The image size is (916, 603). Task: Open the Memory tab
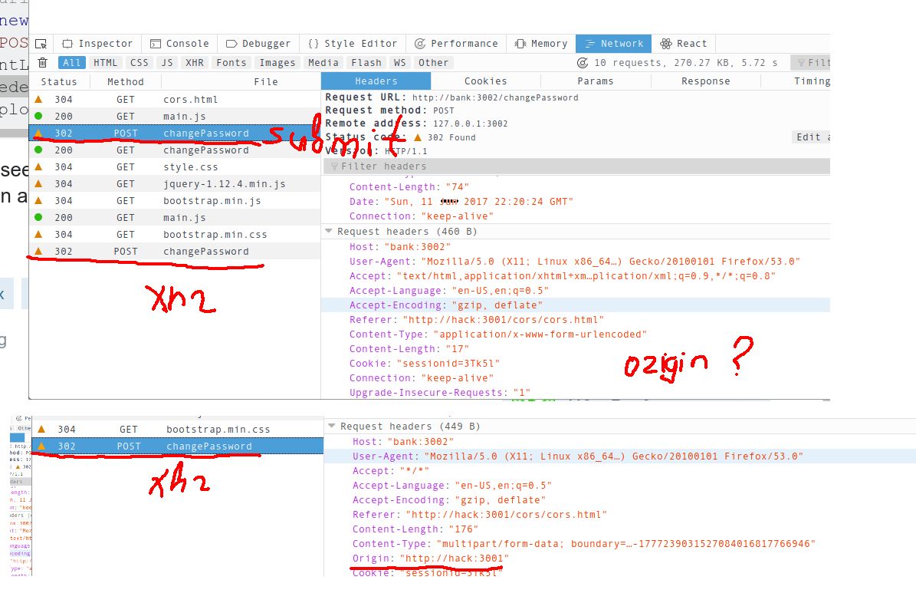click(541, 44)
